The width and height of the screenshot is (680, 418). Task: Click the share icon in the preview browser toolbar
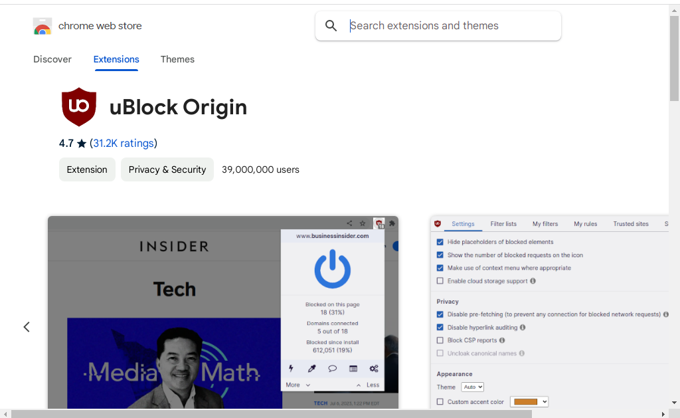point(349,223)
